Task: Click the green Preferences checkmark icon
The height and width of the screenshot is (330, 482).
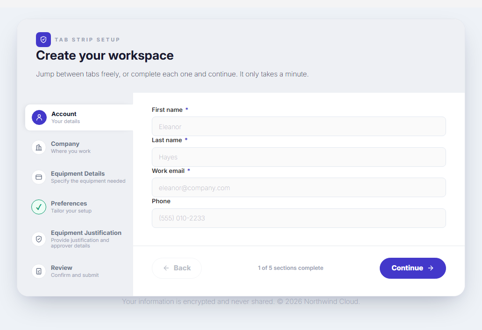Action: pyautogui.click(x=39, y=207)
